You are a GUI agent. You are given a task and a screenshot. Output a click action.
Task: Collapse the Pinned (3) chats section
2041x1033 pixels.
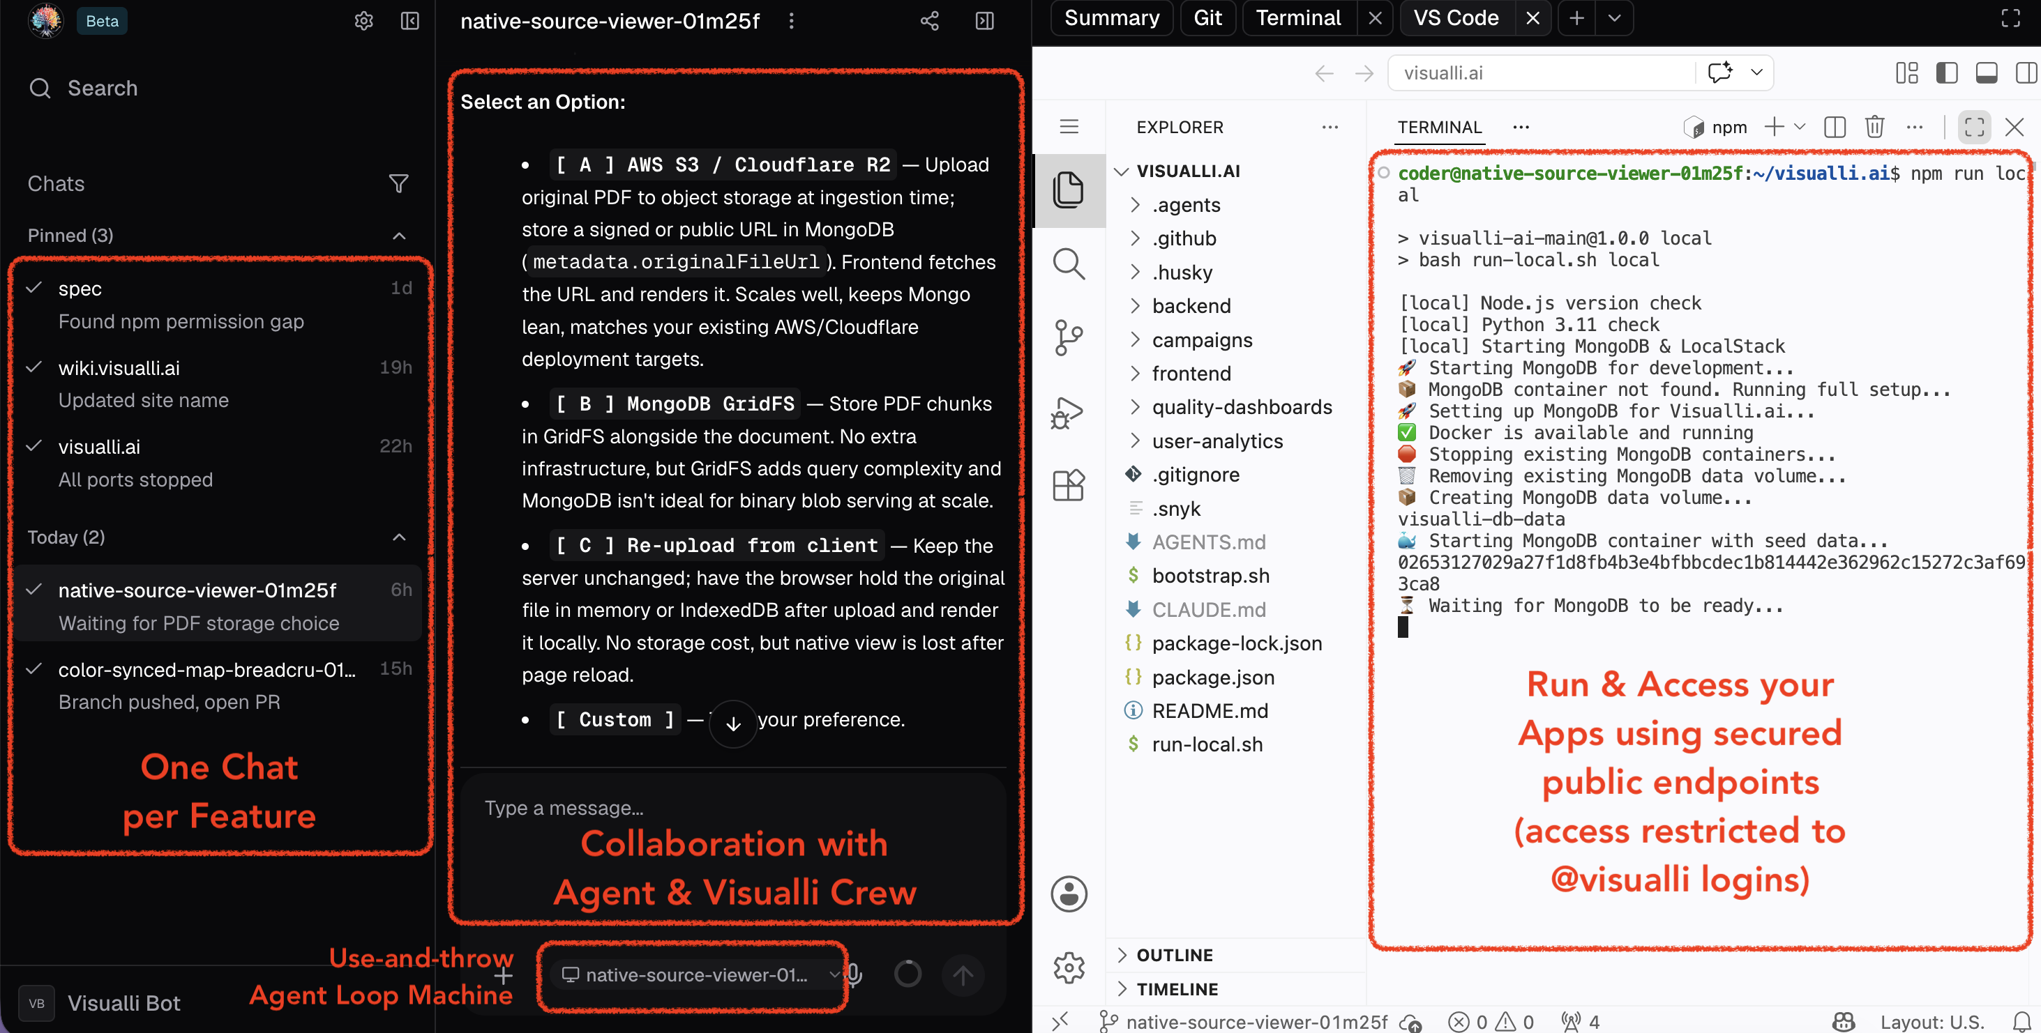click(399, 236)
